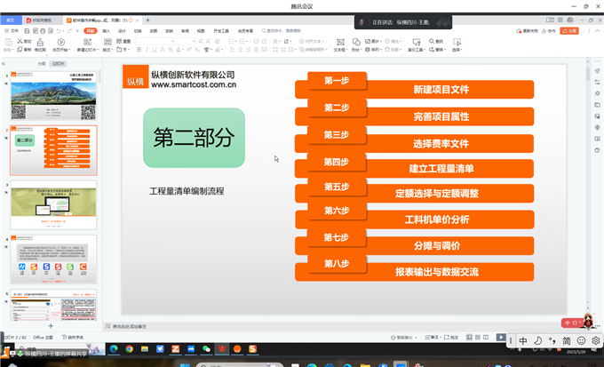Switch to the Developer Tools (开发工具) tab
The width and height of the screenshot is (604, 367).
tap(221, 31)
